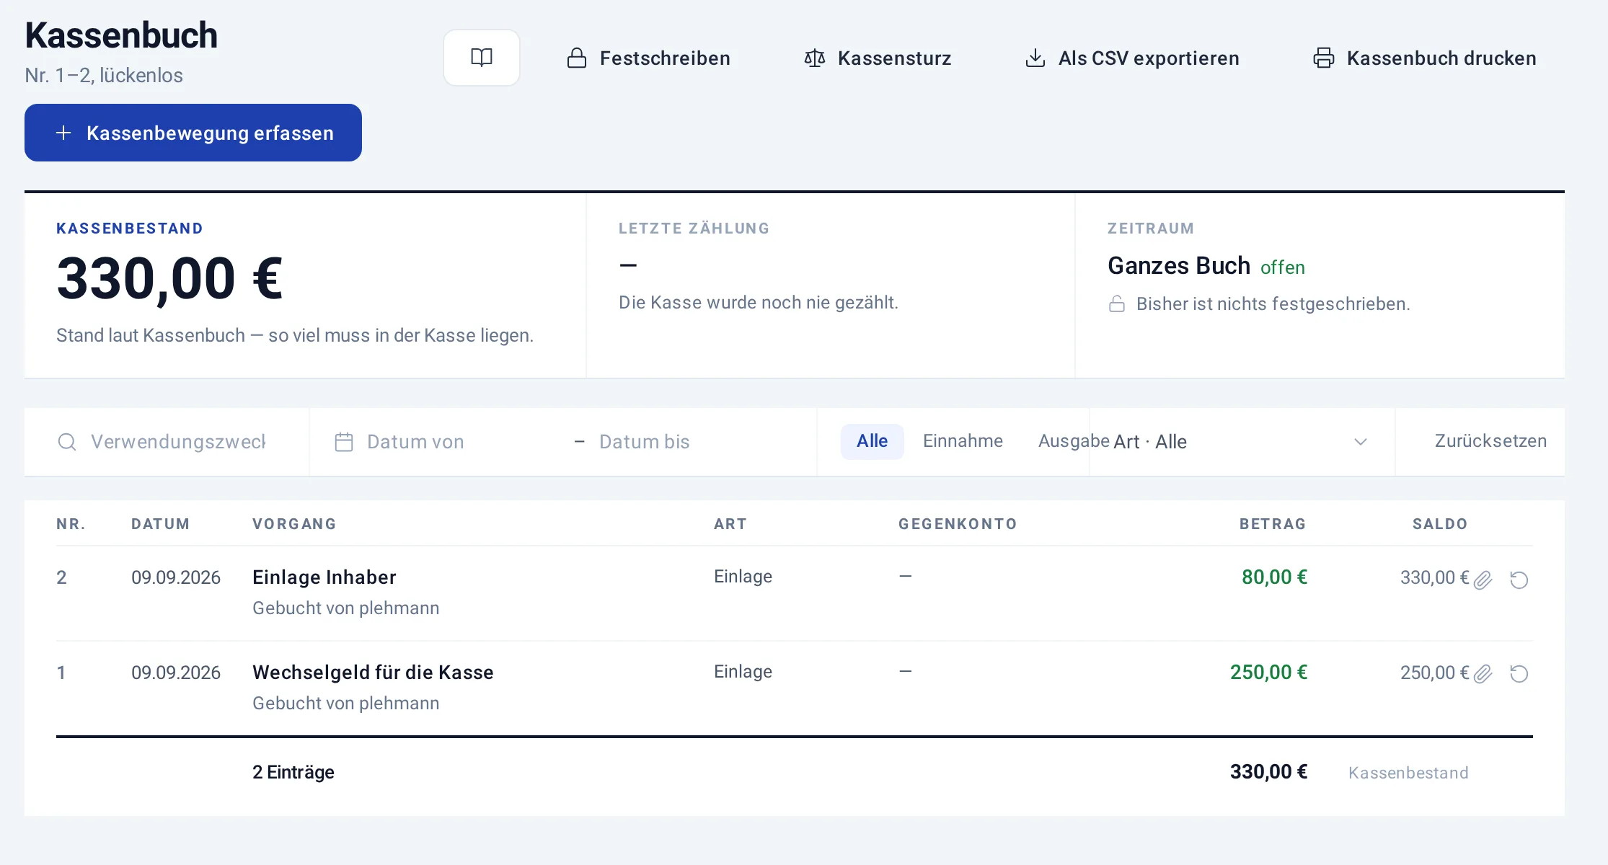Select the Ausgabe filter tab

(x=1074, y=441)
